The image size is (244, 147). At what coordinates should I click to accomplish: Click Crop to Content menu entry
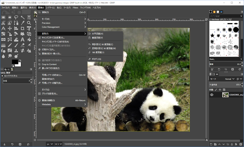click(x=49, y=64)
